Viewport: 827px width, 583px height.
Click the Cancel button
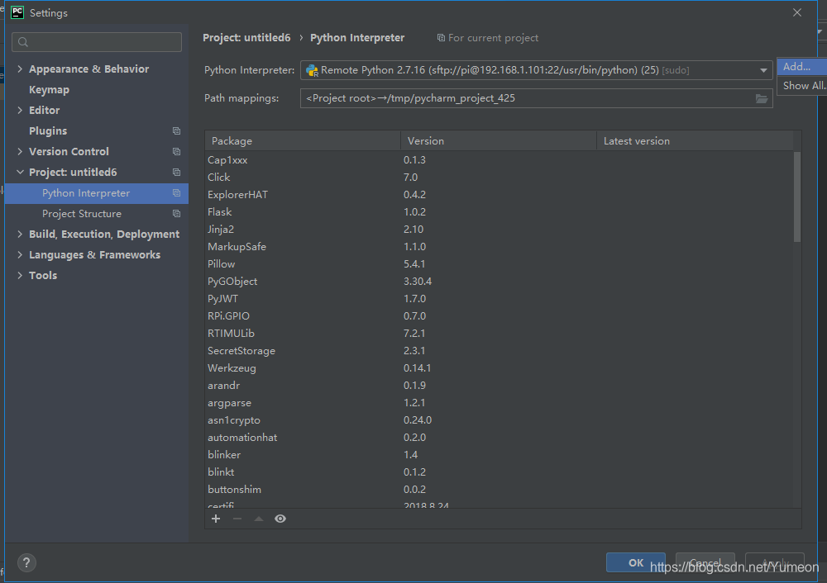(705, 562)
